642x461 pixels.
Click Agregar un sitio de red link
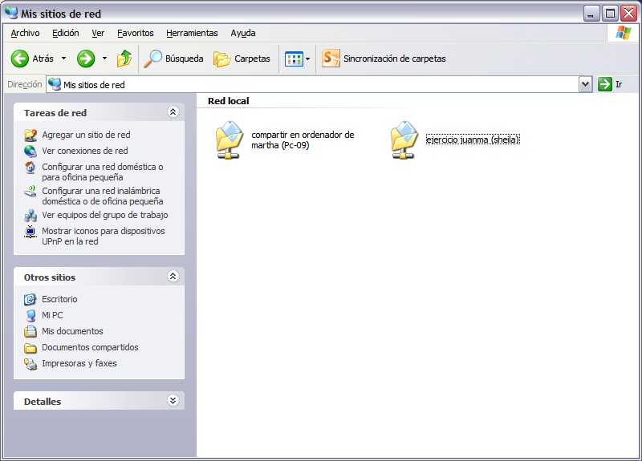[x=86, y=135]
